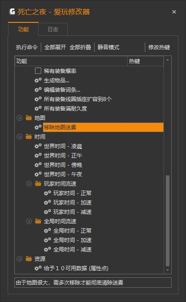Select the 功能 tab
The image size is (186, 302).
coord(23,29)
